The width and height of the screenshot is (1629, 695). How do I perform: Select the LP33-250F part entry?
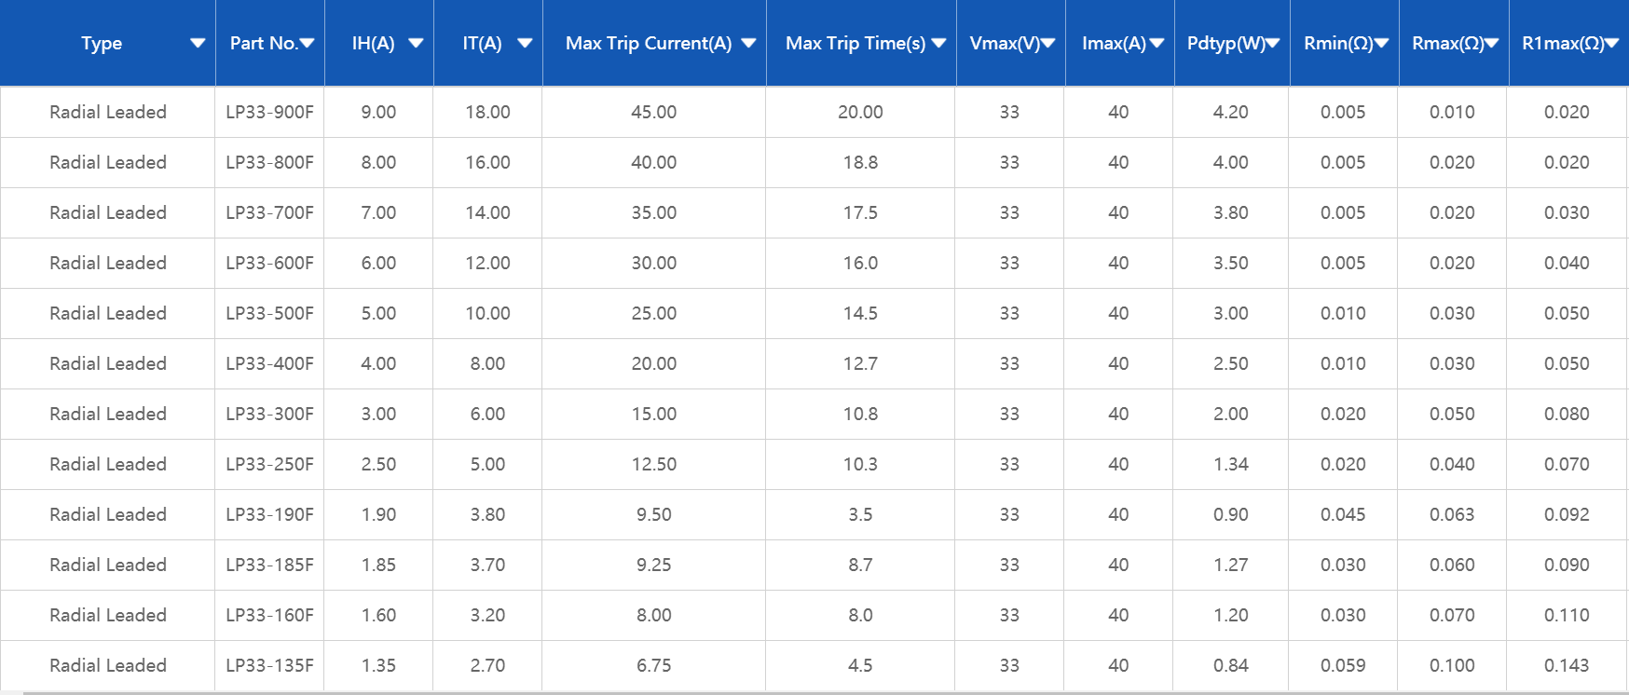coord(269,464)
